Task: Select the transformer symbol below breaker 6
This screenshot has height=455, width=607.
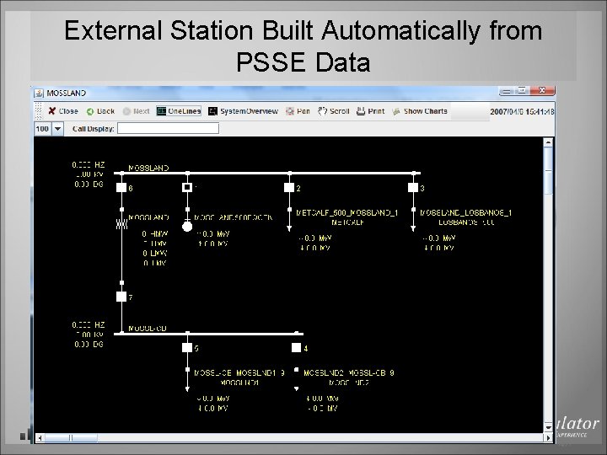Action: point(121,223)
